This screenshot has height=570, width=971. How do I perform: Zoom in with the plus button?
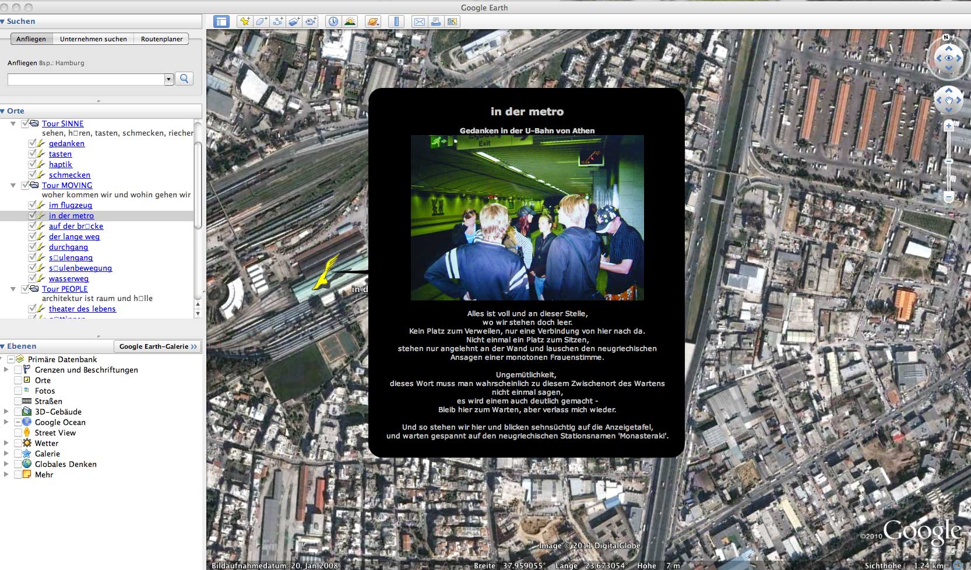[x=949, y=126]
